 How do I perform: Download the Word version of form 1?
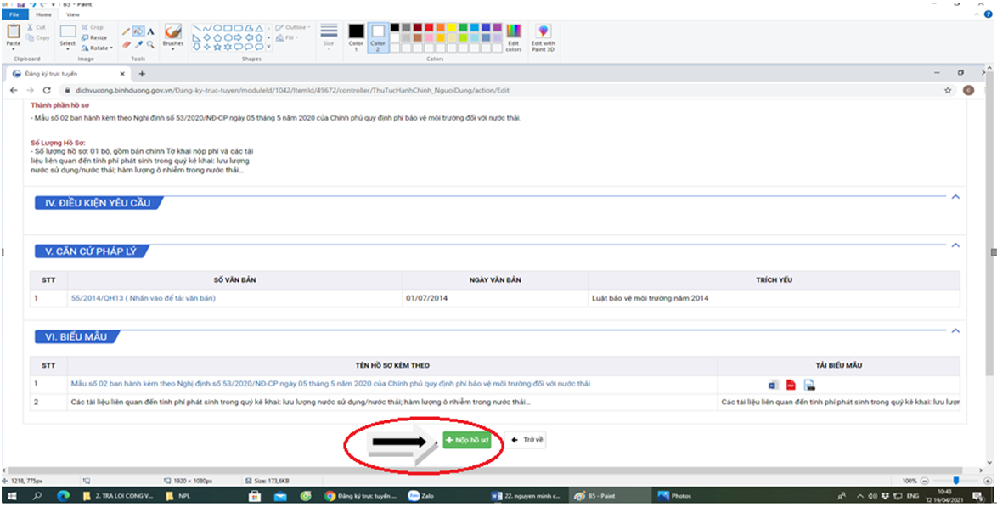[773, 385]
